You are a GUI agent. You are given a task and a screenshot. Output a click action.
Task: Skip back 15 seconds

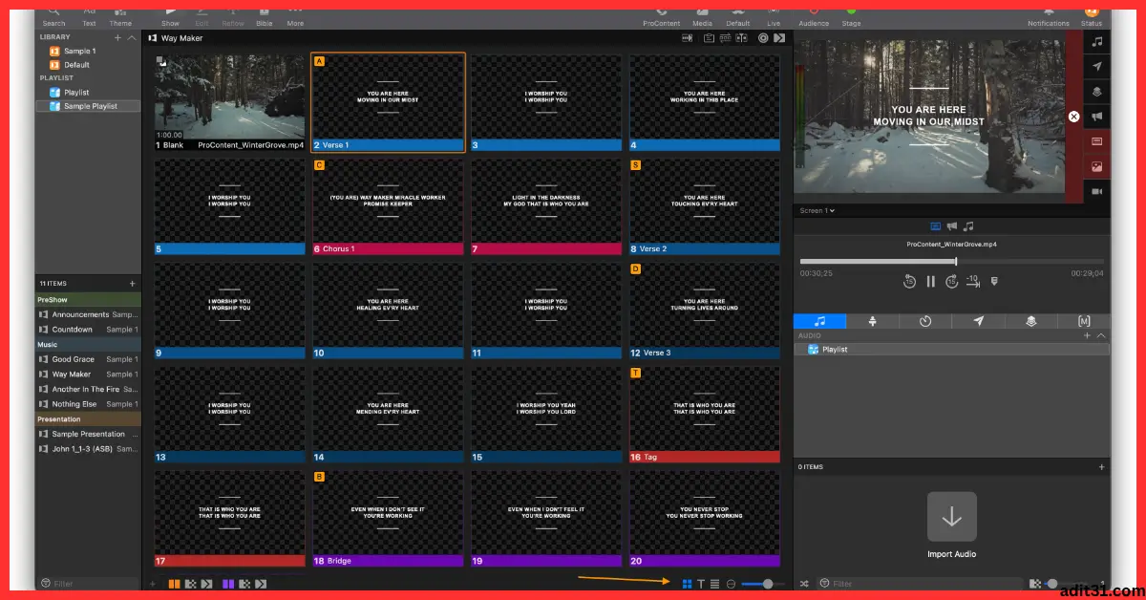click(910, 281)
